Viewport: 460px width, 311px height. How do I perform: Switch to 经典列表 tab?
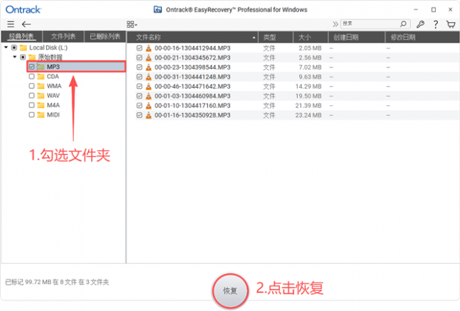click(x=22, y=37)
